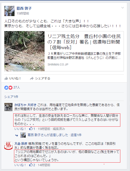The height and width of the screenshot is (171, 130).
Task: Click the share arrow icon beside シェアする
Action: point(32,78)
